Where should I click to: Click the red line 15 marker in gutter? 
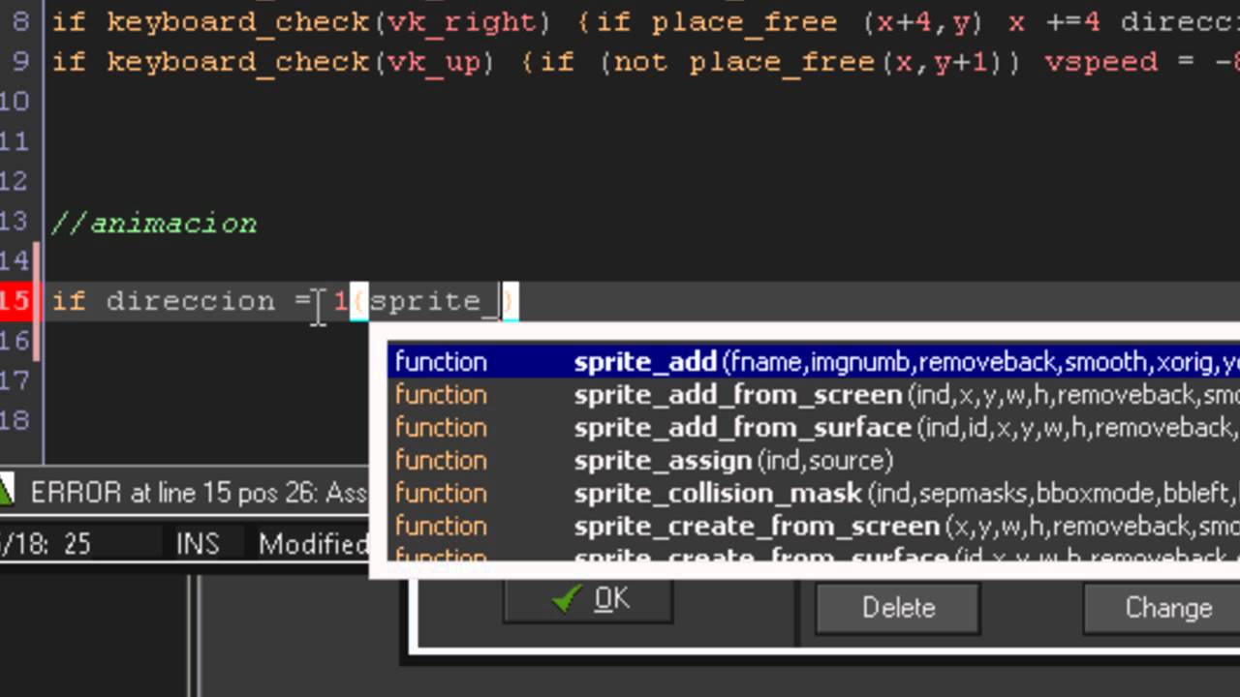click(x=16, y=301)
